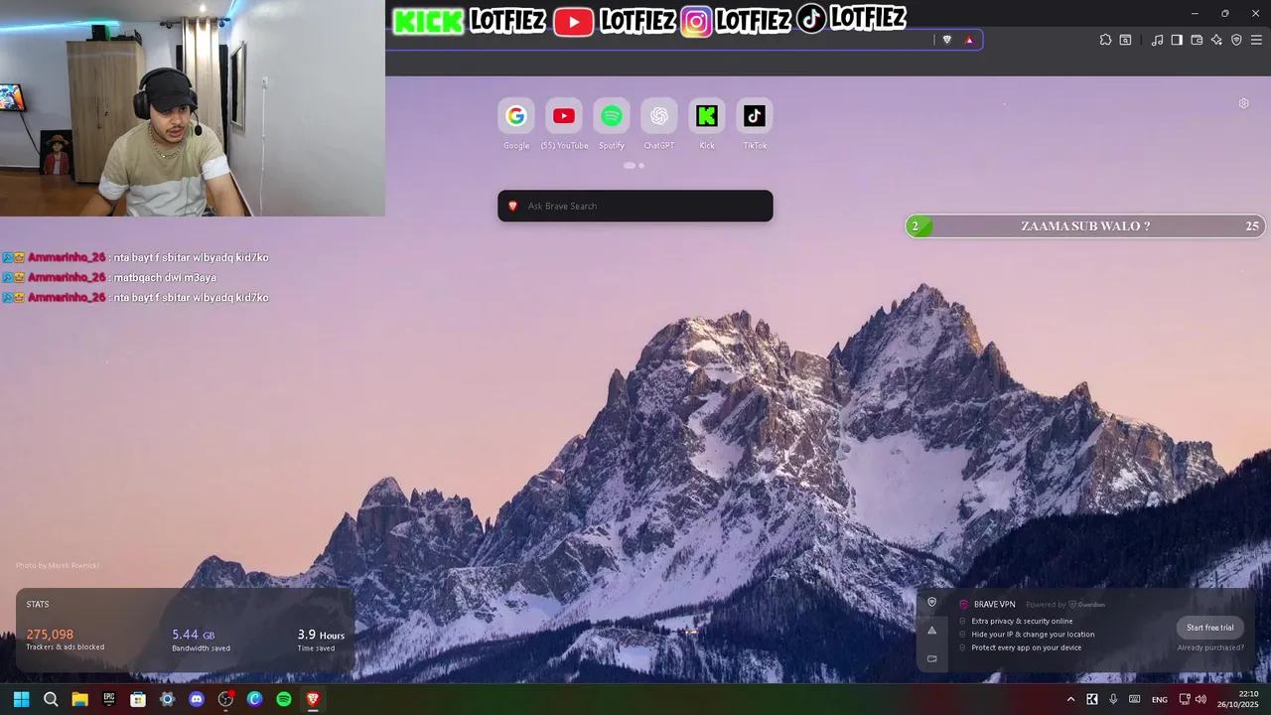Click the Brave Shields lion icon in address bar

tap(946, 40)
